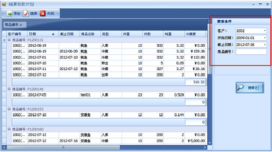272x152 pixels.
Task: Click the application icon in the title bar
Action: 4,4
